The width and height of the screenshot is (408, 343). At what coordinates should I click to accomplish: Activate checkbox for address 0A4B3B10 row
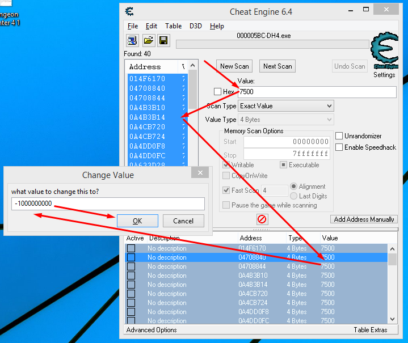pos(131,276)
